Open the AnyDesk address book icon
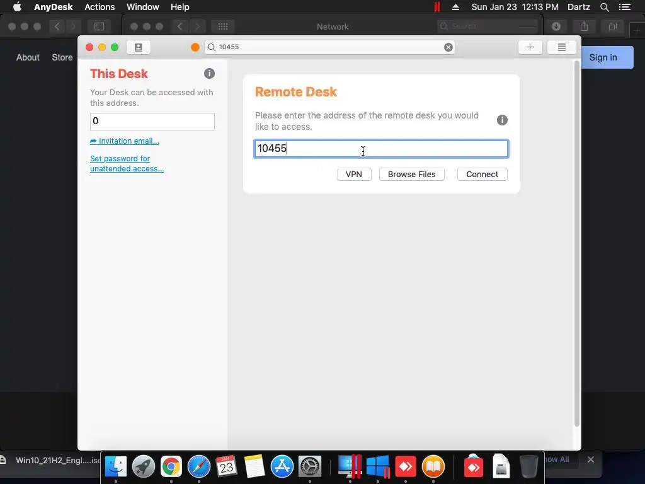The width and height of the screenshot is (645, 484). (138, 47)
